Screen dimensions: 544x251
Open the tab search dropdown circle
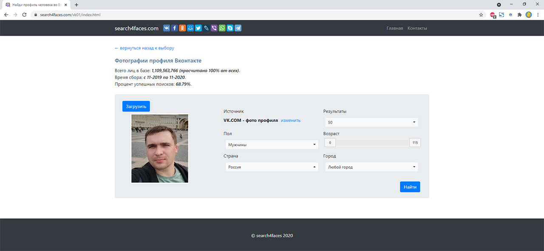click(x=499, y=5)
